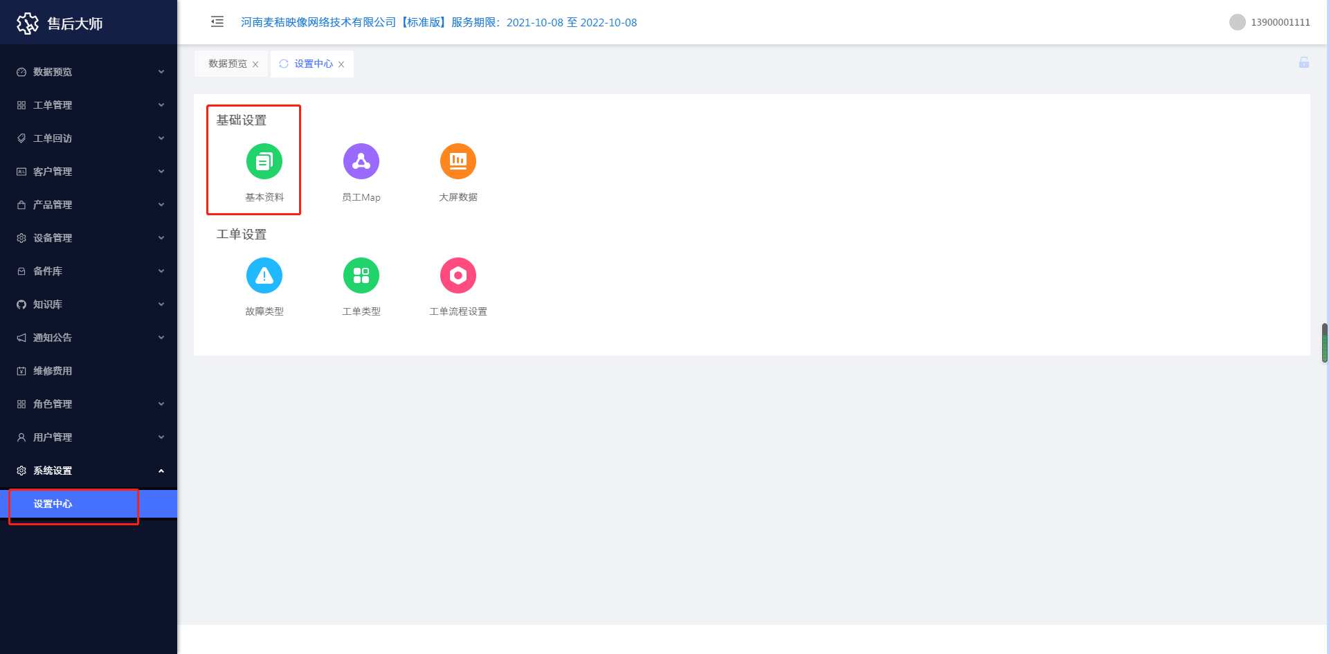Open the 工单类型 grid icon
Image resolution: width=1329 pixels, height=654 pixels.
[361, 275]
